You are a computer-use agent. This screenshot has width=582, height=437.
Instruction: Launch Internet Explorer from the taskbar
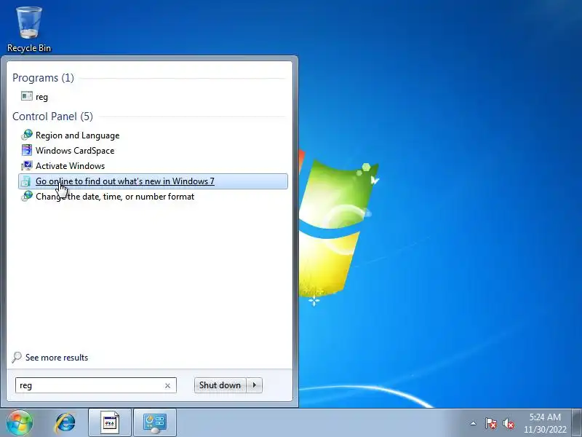[65, 423]
